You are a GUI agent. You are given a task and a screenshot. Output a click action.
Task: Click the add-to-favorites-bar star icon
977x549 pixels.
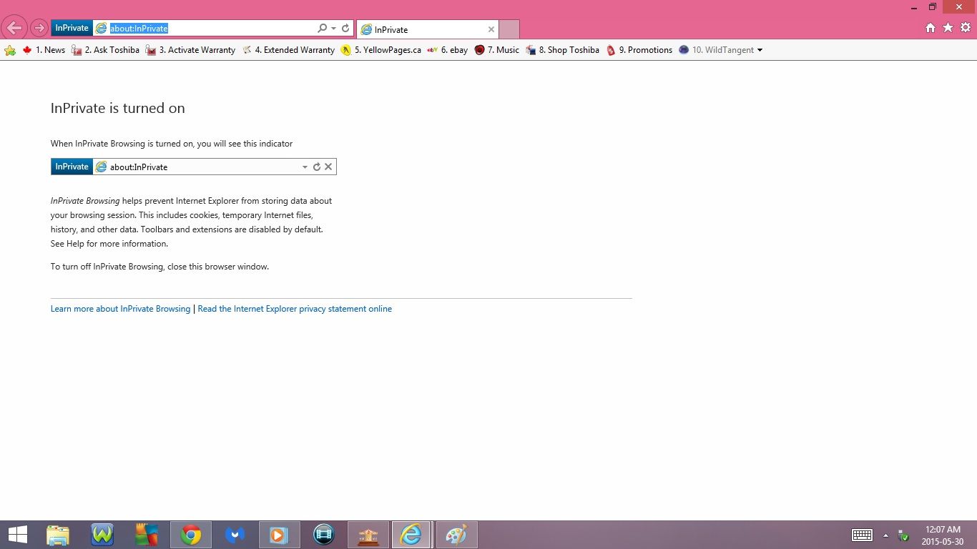[x=9, y=50]
